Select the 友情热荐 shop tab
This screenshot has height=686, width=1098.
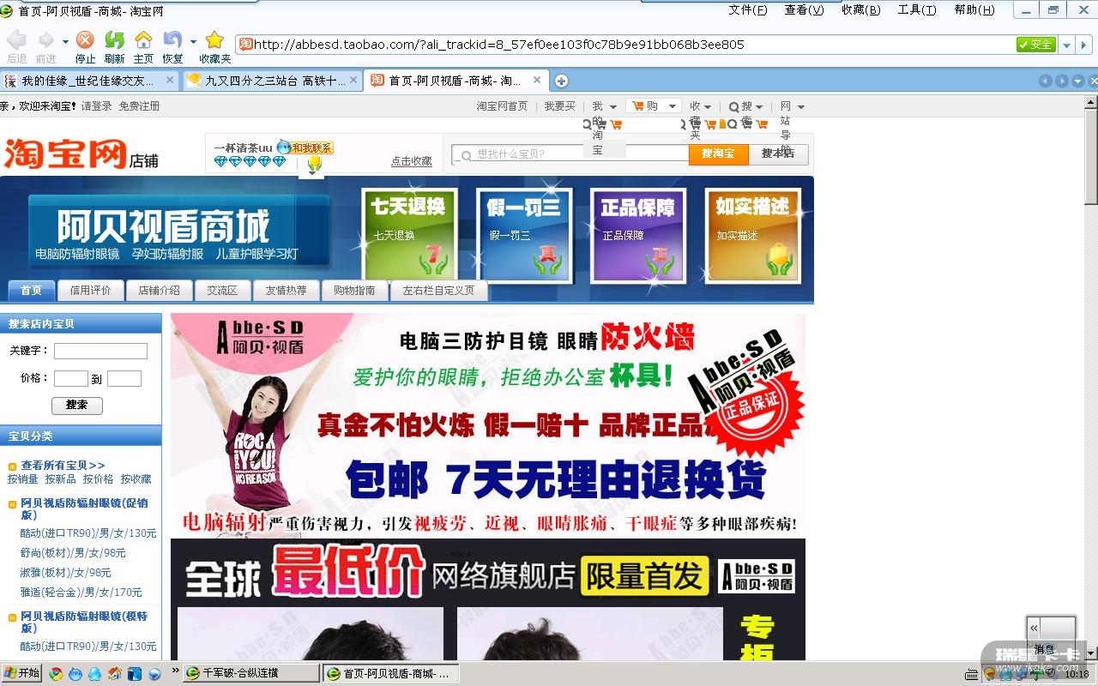[286, 291]
